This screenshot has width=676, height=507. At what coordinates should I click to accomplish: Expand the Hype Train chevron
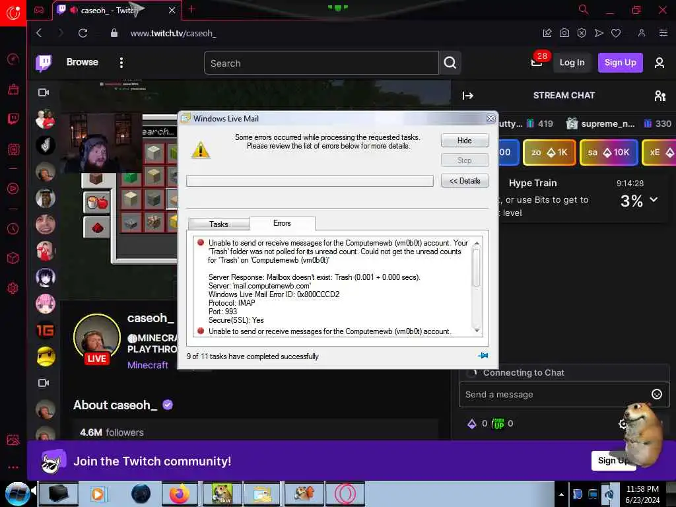654,199
